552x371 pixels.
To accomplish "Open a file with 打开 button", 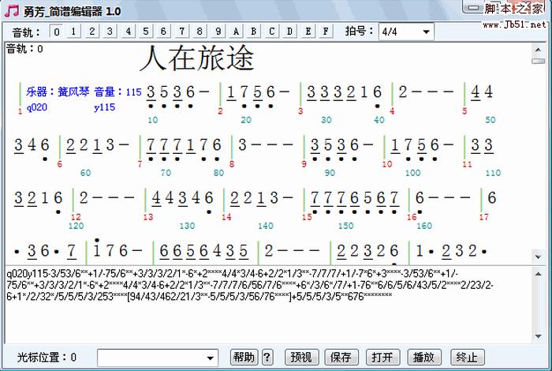I will click(382, 358).
